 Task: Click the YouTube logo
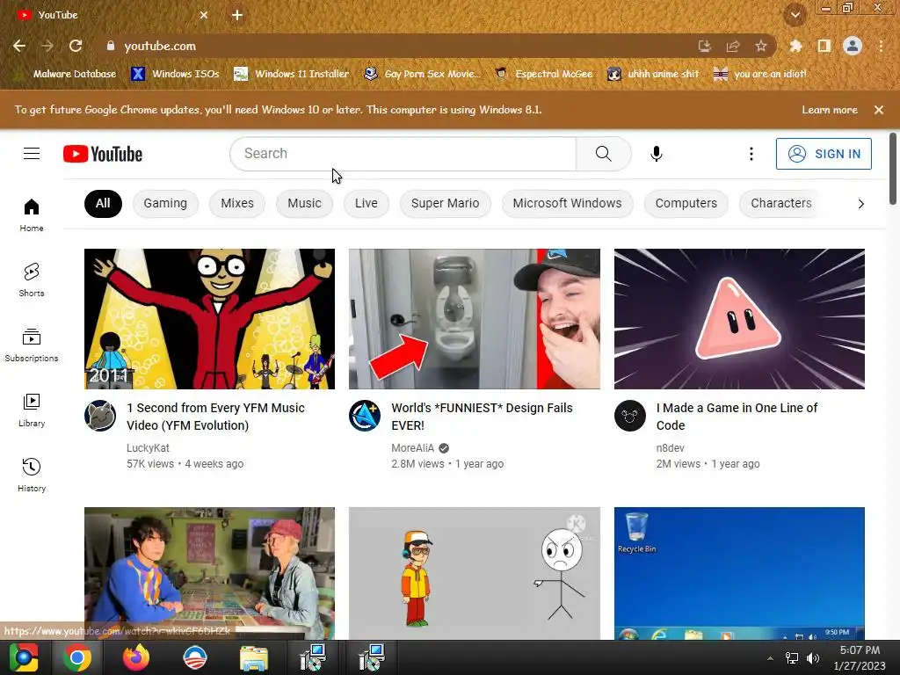pyautogui.click(x=103, y=154)
